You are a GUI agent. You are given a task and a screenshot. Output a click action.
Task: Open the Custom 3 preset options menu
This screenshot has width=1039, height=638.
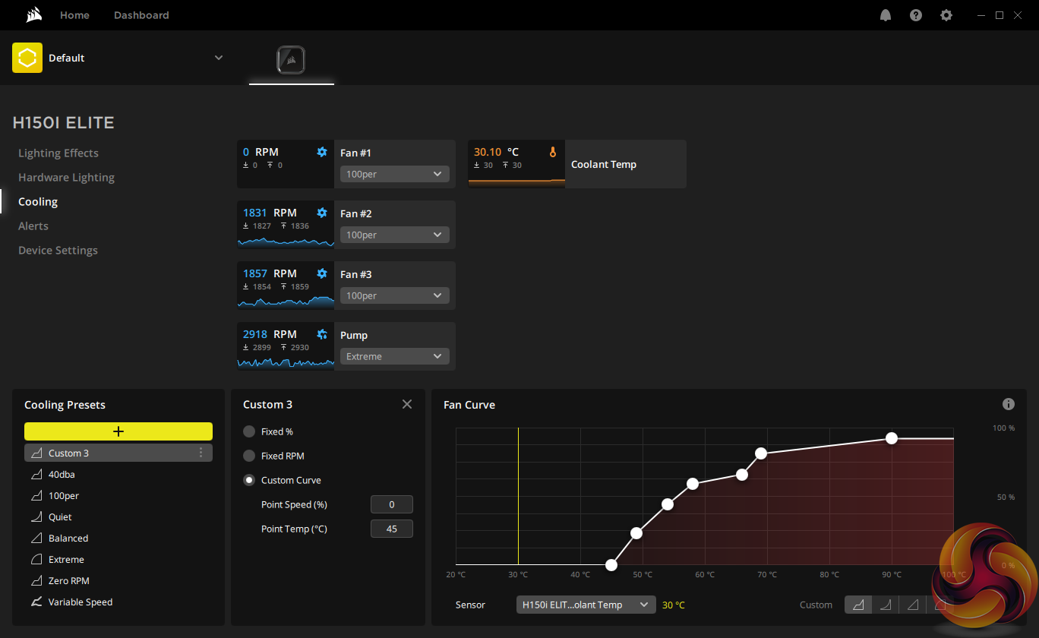(201, 453)
